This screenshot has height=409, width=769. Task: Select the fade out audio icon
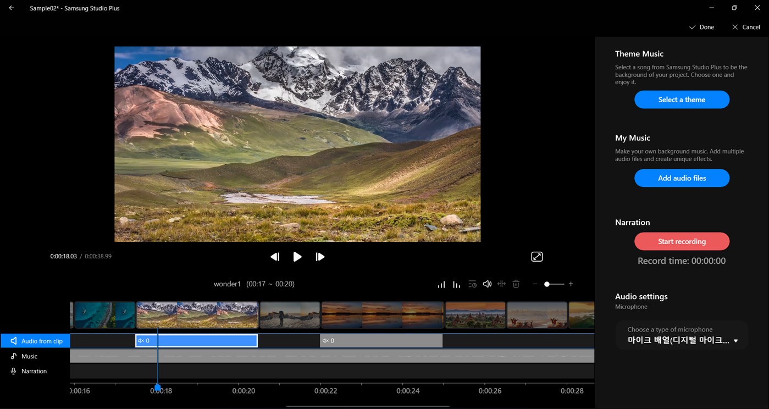[x=456, y=284]
